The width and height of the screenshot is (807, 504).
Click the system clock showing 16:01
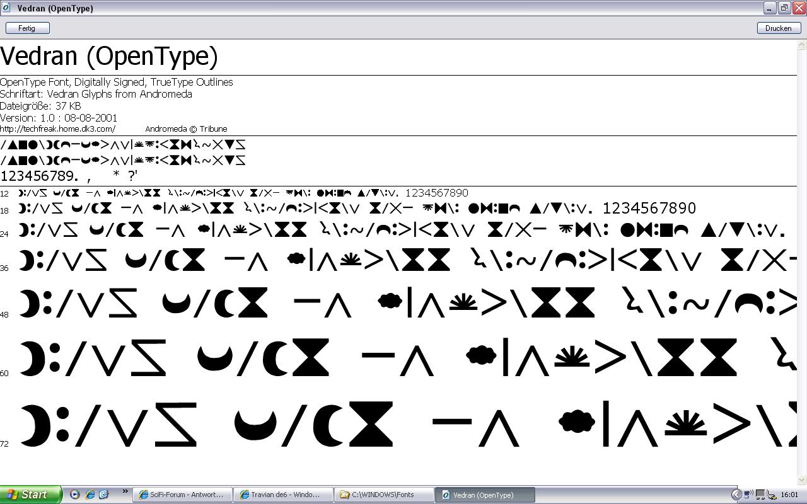pos(789,495)
